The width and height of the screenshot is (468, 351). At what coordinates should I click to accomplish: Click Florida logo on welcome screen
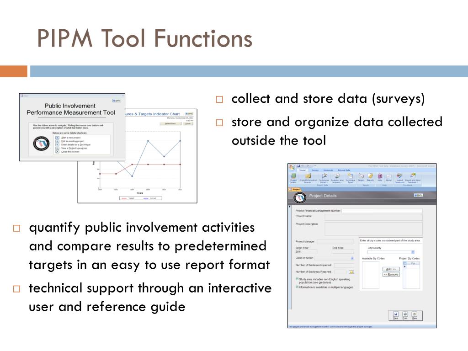point(41,144)
